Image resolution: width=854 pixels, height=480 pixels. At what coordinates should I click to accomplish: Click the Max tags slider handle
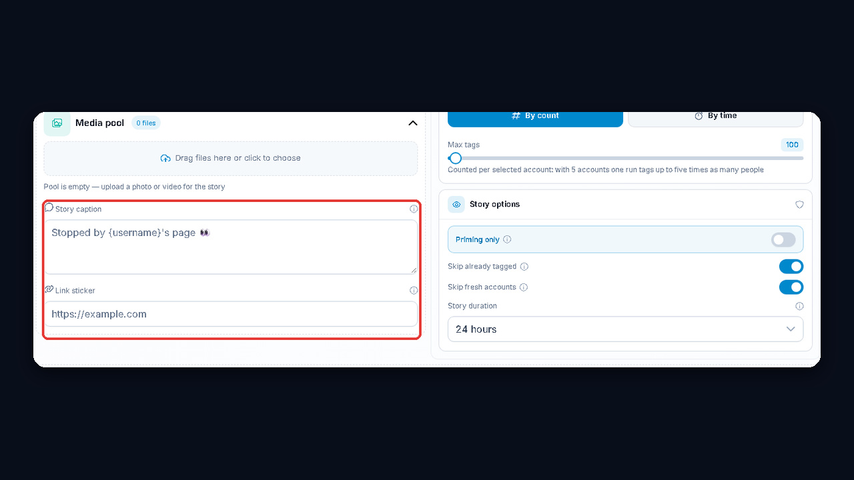[455, 158]
